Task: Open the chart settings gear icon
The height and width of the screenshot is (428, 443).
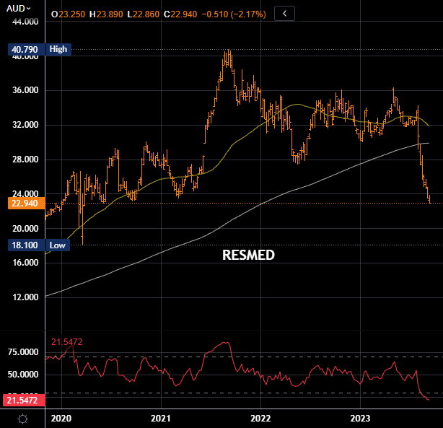Action: pyautogui.click(x=22, y=419)
